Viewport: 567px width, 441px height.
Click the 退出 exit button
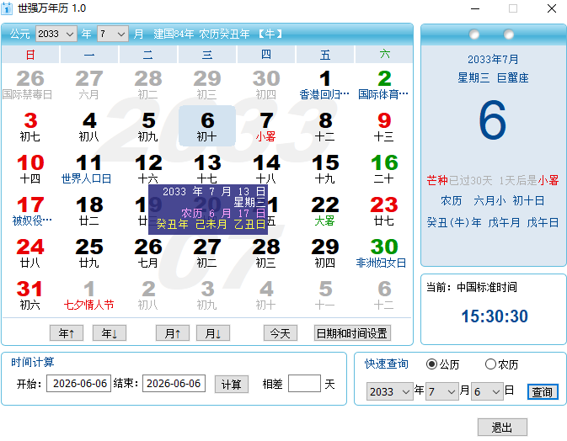pos(502,428)
